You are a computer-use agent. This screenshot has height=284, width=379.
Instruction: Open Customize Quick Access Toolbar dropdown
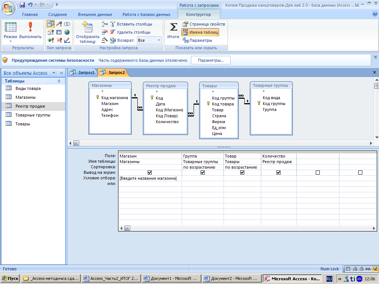point(57,4)
